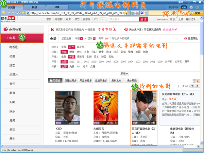Viewport: 204px width, 153px height.
Task: Open search engine selector dropdown
Action: 146,13
